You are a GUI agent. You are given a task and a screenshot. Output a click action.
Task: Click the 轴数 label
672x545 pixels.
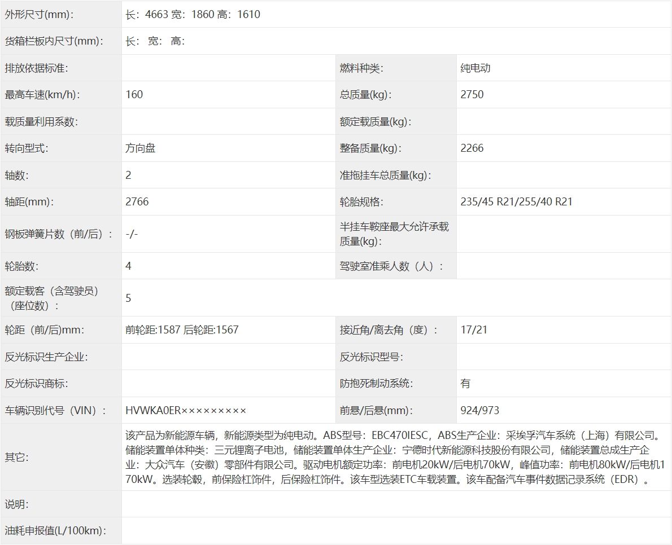pos(17,175)
